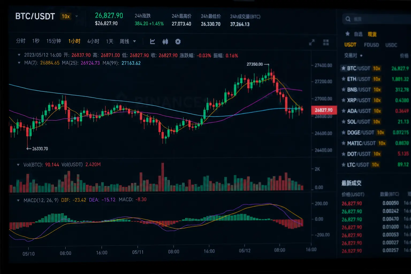Click the 24h volume value 37,264.13
Viewport: 411px width, 274px height.
click(240, 24)
